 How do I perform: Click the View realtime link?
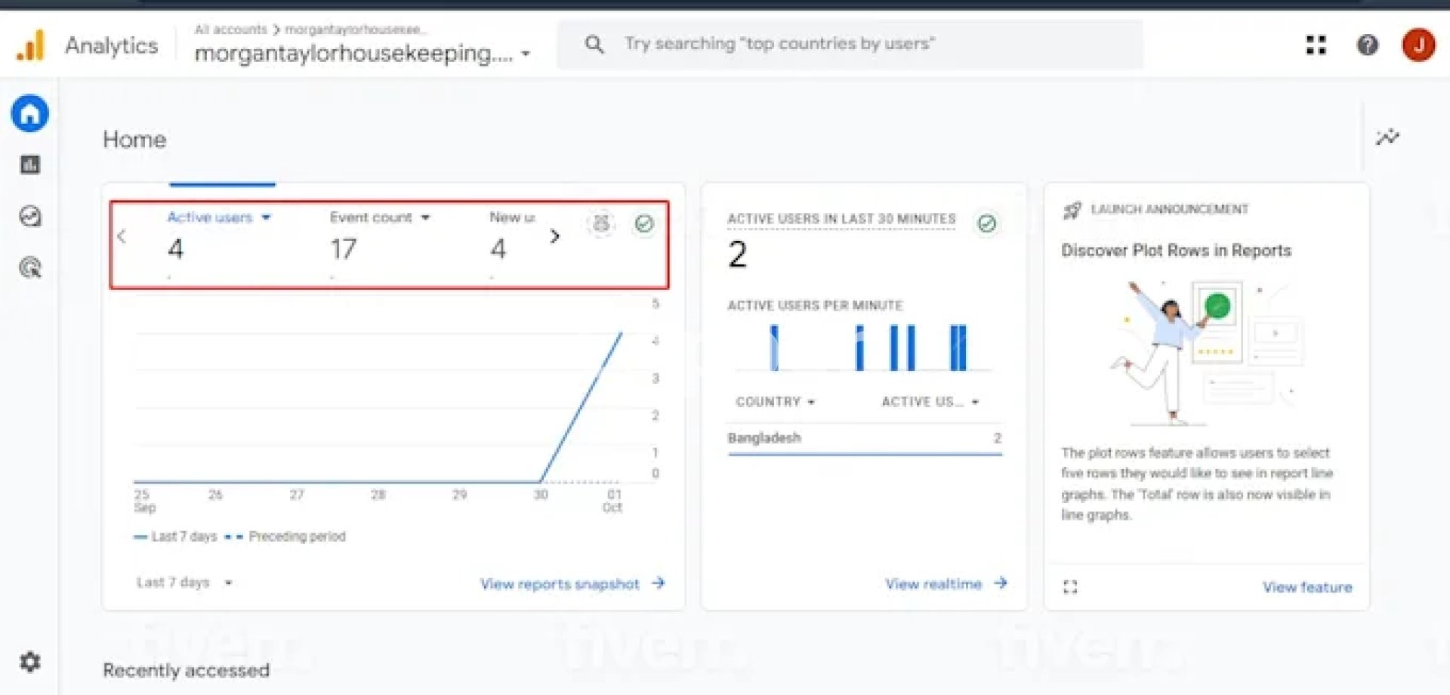pos(946,584)
